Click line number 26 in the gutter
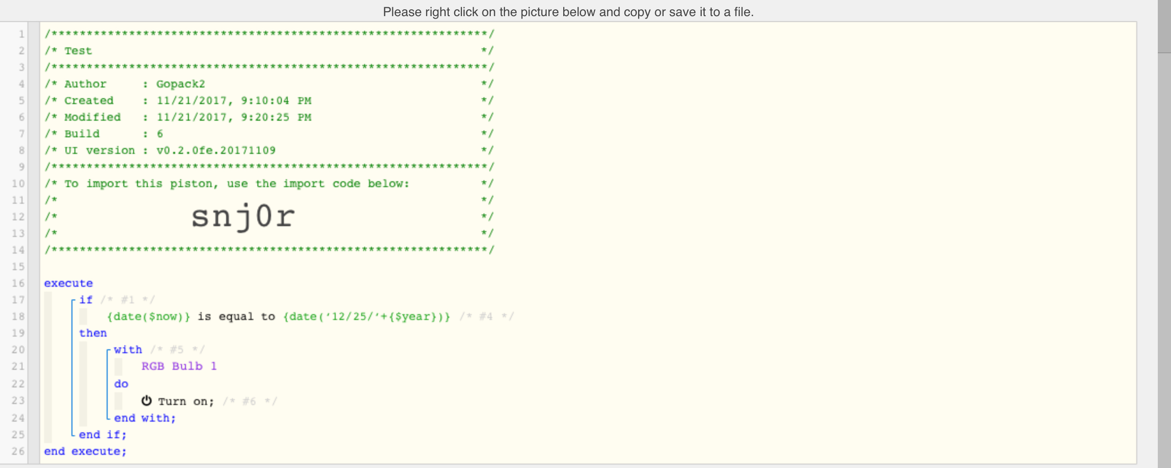Image resolution: width=1171 pixels, height=468 pixels. pos(18,451)
